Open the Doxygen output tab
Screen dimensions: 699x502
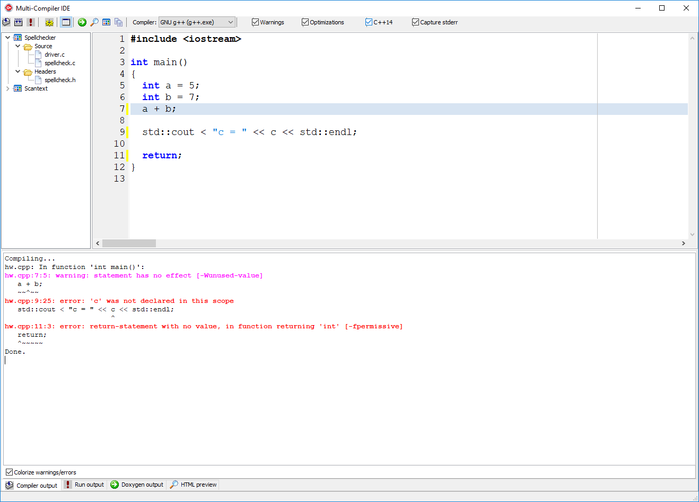[x=137, y=485]
